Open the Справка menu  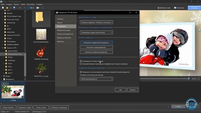(39, 4)
